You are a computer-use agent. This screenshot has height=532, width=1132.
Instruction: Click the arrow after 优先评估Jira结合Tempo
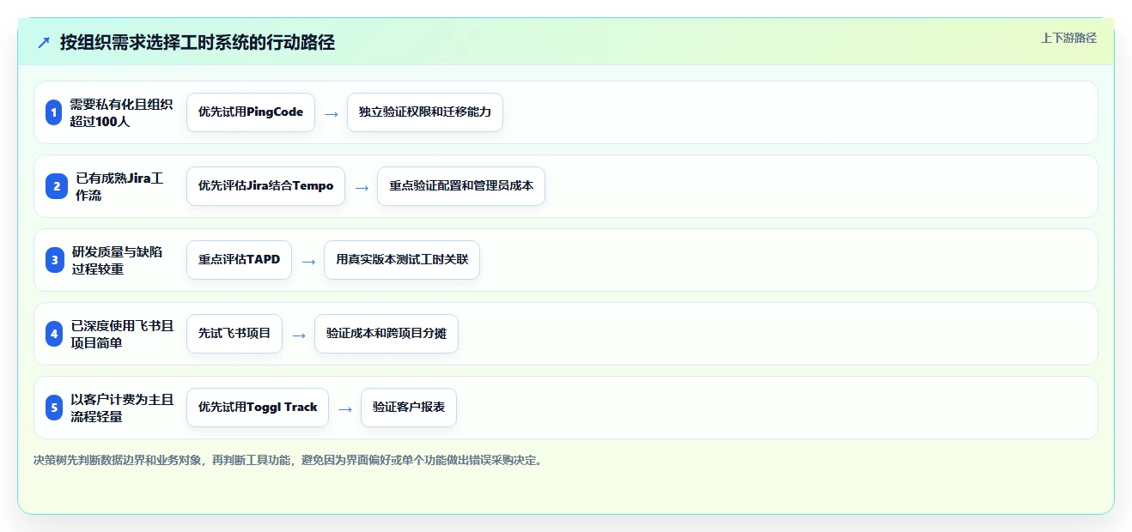pyautogui.click(x=362, y=187)
